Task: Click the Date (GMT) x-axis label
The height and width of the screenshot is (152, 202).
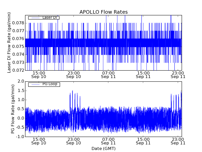Action: 104,148
